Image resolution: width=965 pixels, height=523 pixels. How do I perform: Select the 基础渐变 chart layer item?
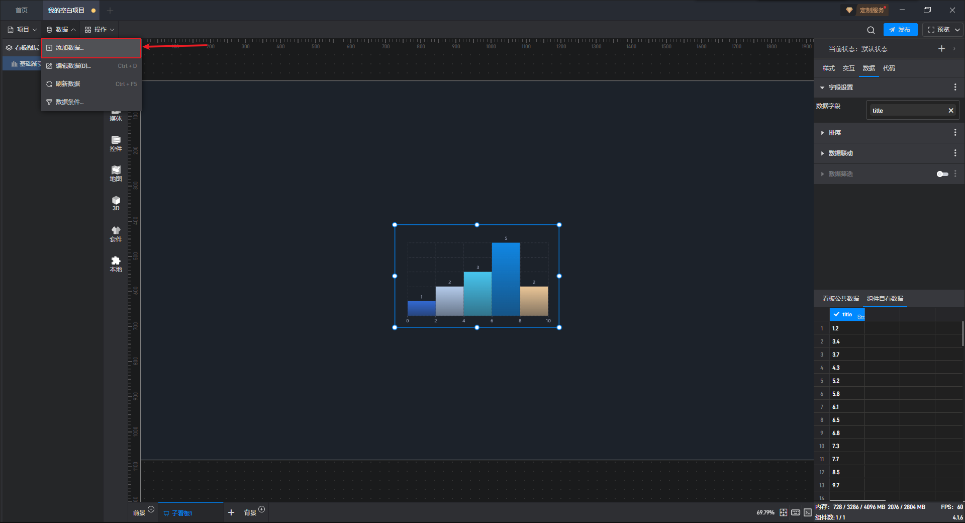click(x=22, y=64)
